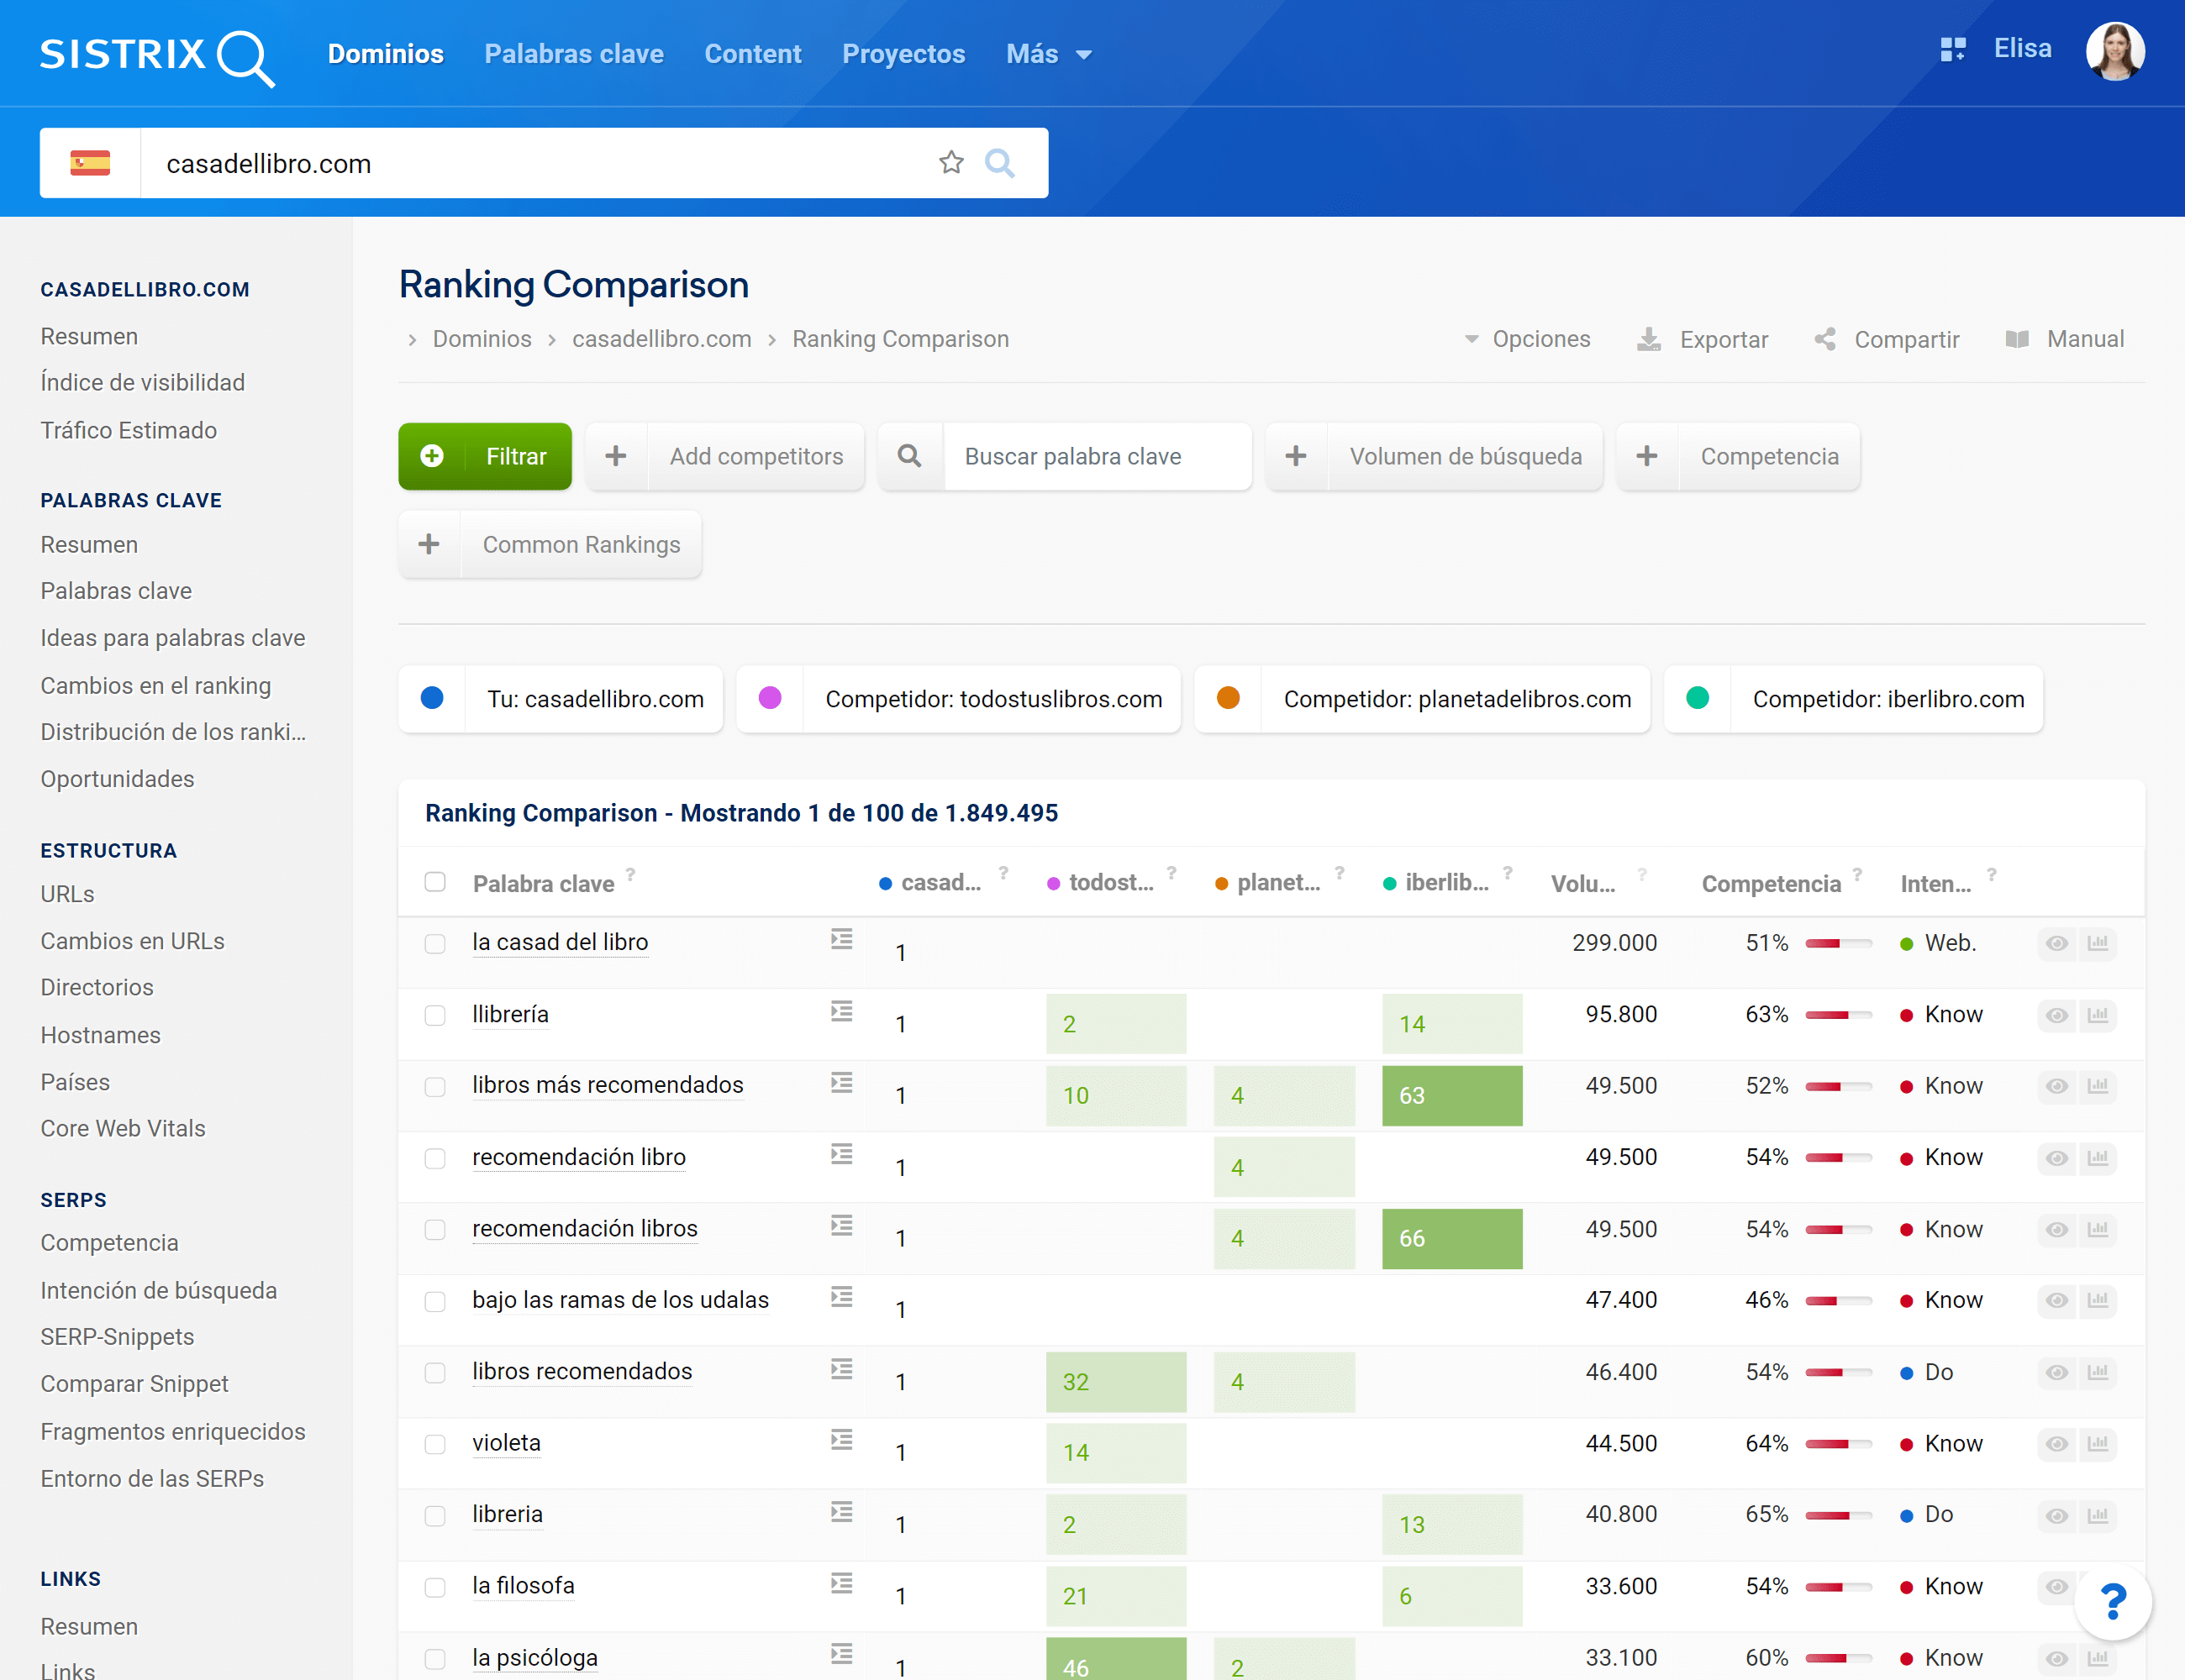Open the Palabras clave top menu

click(x=573, y=54)
